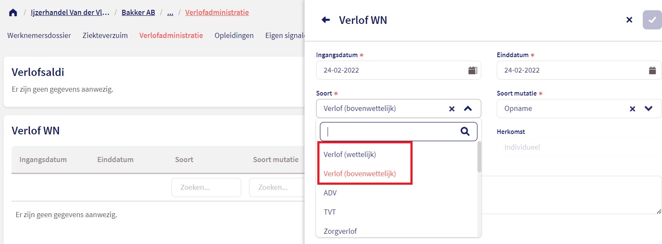The width and height of the screenshot is (662, 244).
Task: Click the back arrow beside Verlof WN
Action: click(326, 20)
